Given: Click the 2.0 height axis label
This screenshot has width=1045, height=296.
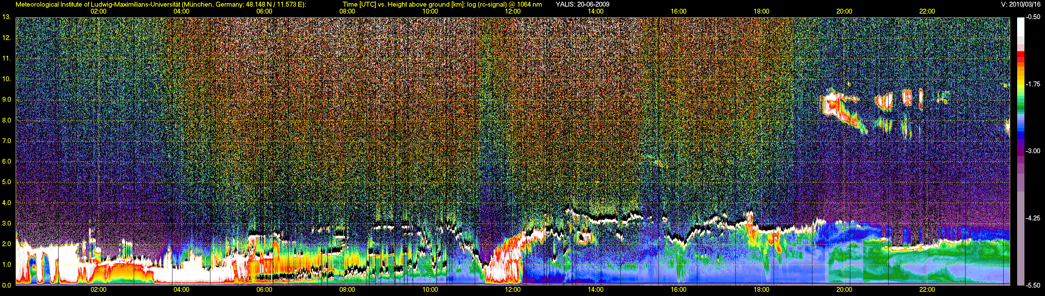Looking at the screenshot, I should click(x=7, y=244).
